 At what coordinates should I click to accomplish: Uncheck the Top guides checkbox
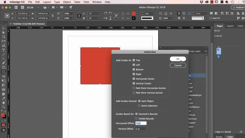(x=134, y=60)
